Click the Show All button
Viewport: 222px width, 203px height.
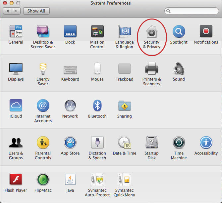pyautogui.click(x=36, y=11)
